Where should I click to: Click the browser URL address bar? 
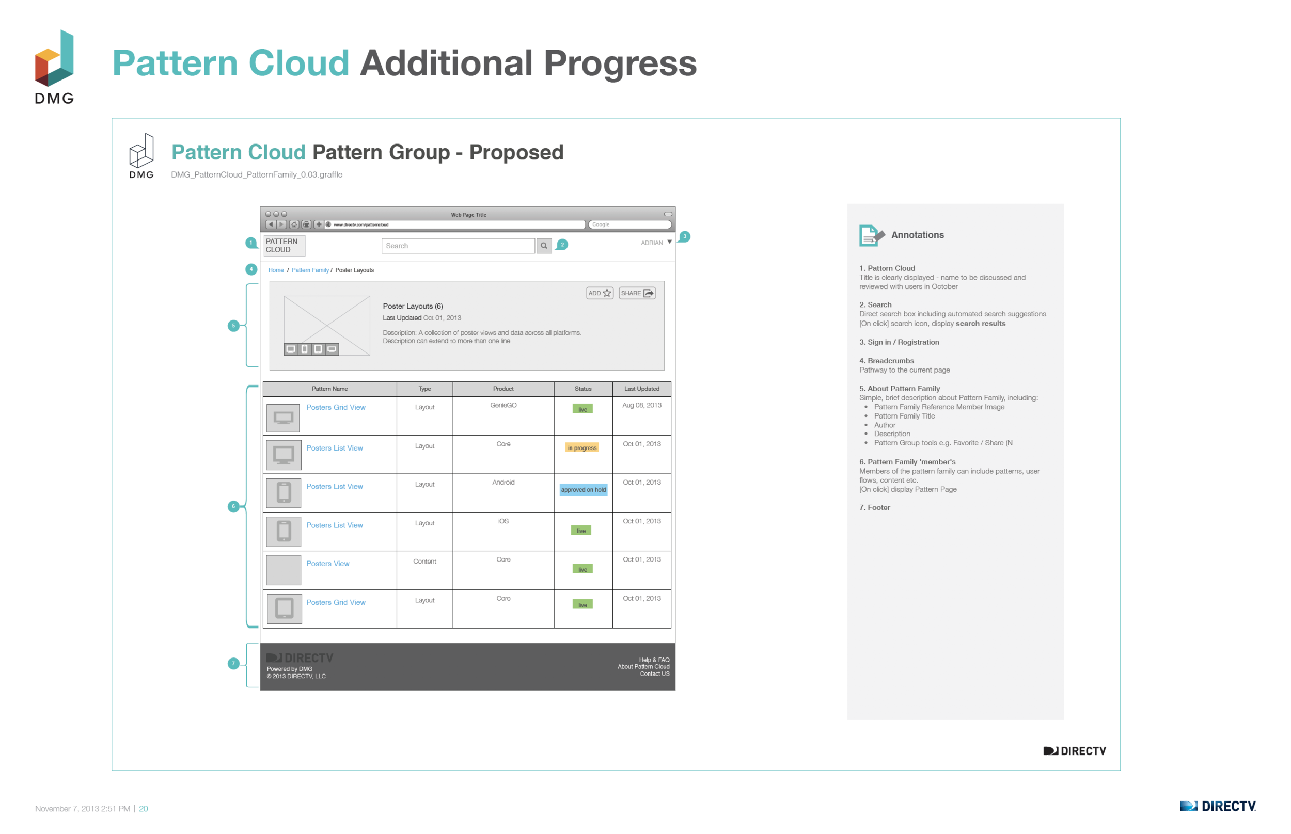[x=455, y=224]
